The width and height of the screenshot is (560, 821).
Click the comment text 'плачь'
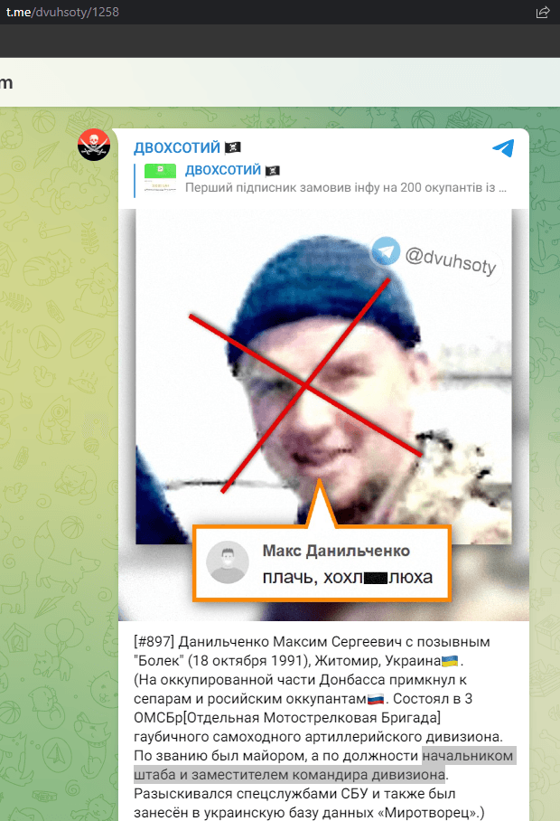pyautogui.click(x=287, y=577)
